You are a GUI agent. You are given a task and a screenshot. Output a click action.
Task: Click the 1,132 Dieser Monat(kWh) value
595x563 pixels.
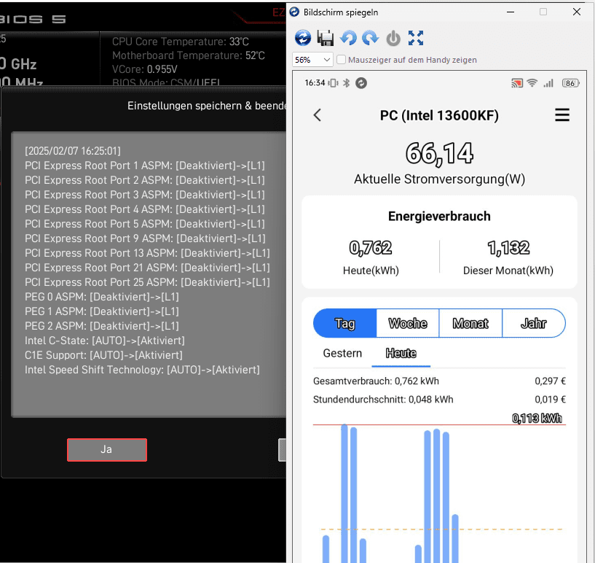point(508,248)
